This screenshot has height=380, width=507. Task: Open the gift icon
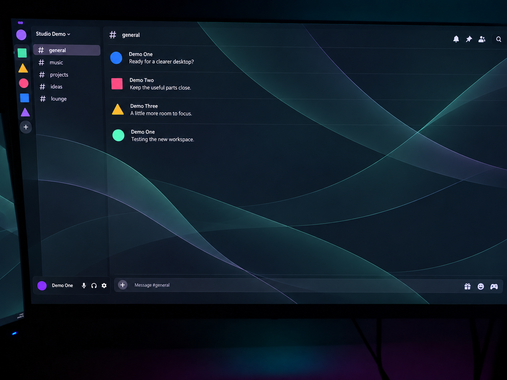[x=467, y=287]
